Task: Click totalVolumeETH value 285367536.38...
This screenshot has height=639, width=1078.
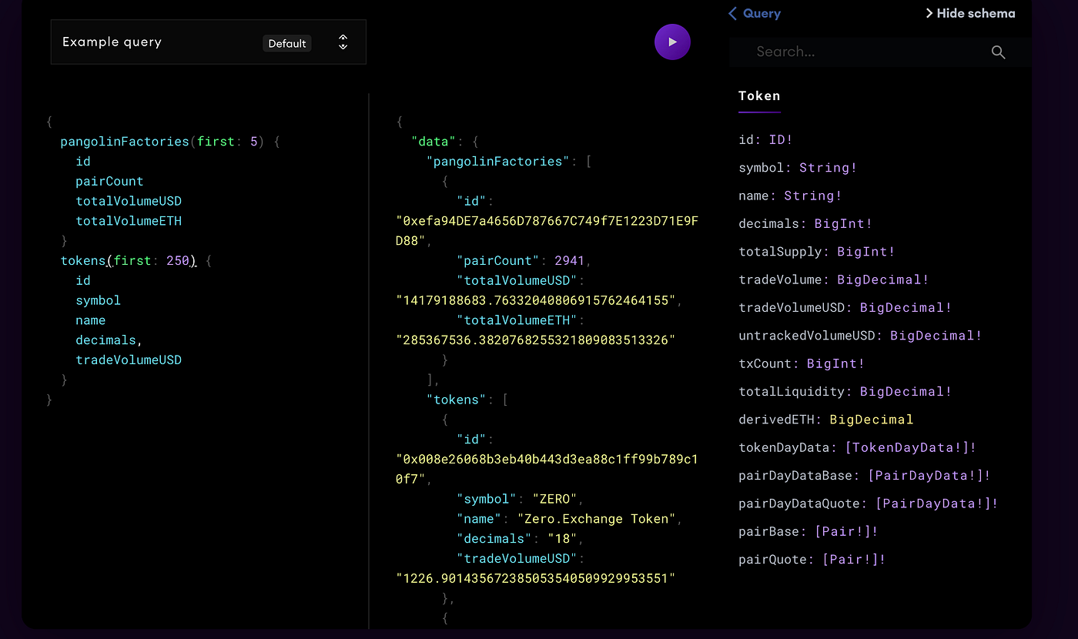Action: coord(535,340)
